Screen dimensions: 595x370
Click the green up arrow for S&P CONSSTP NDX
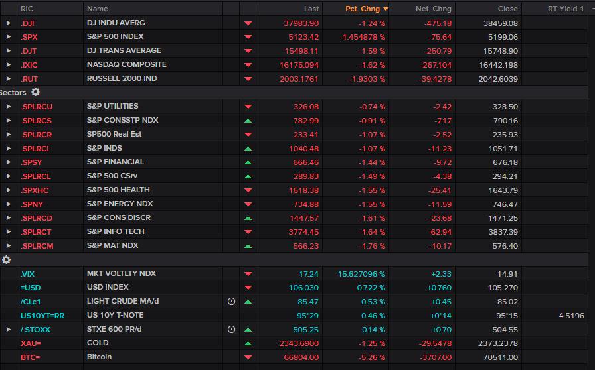(x=248, y=121)
